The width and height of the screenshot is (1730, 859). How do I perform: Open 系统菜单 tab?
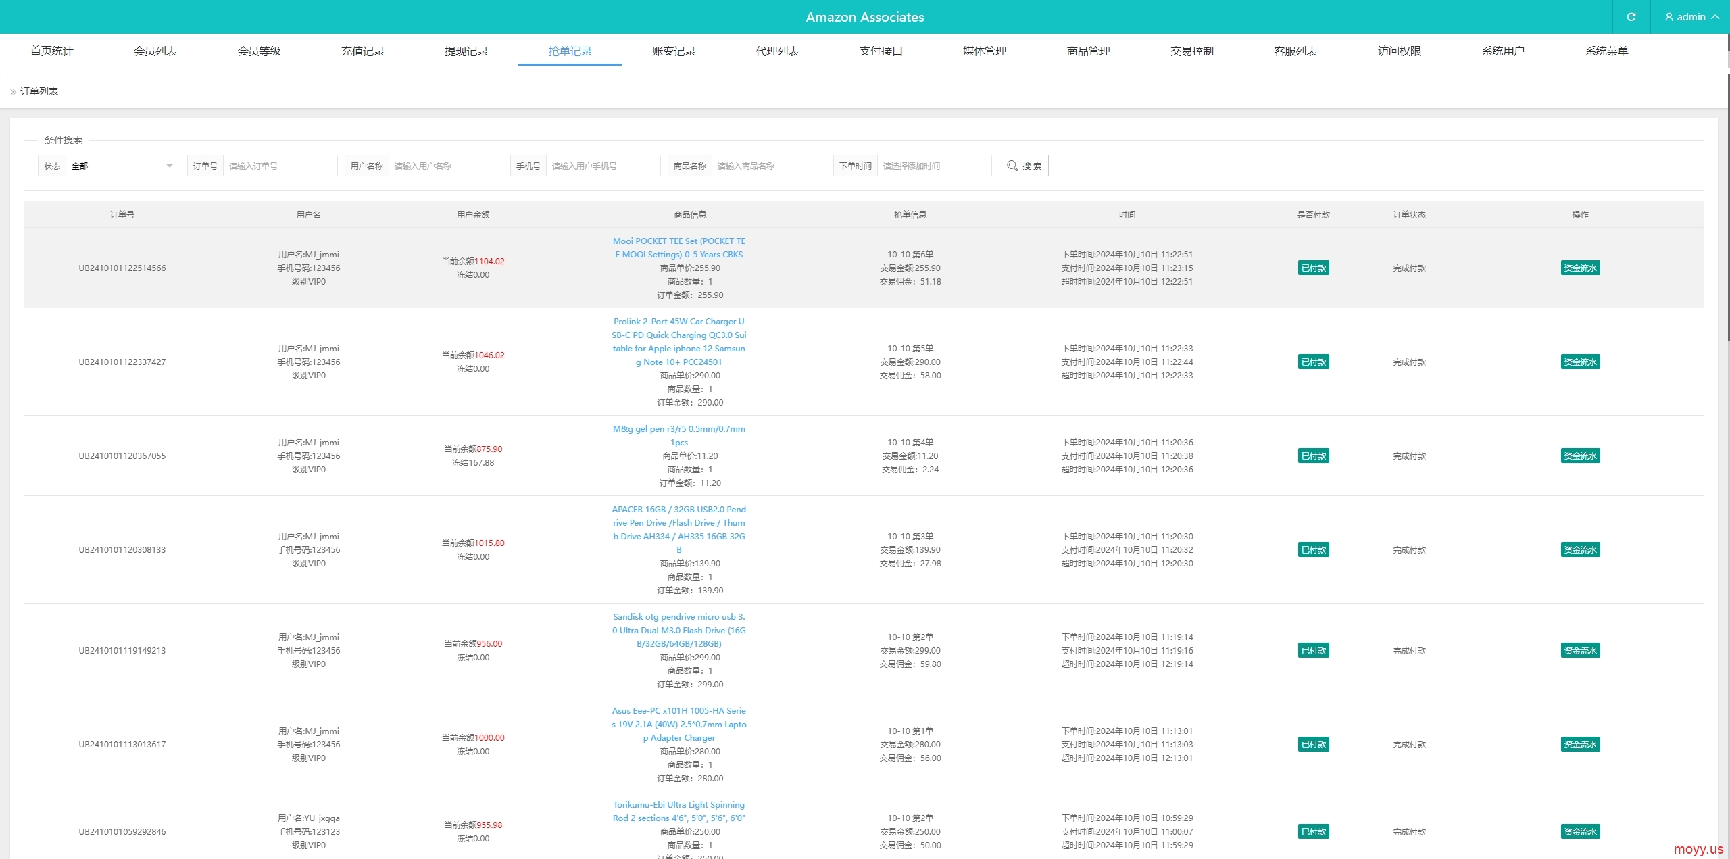(1607, 51)
